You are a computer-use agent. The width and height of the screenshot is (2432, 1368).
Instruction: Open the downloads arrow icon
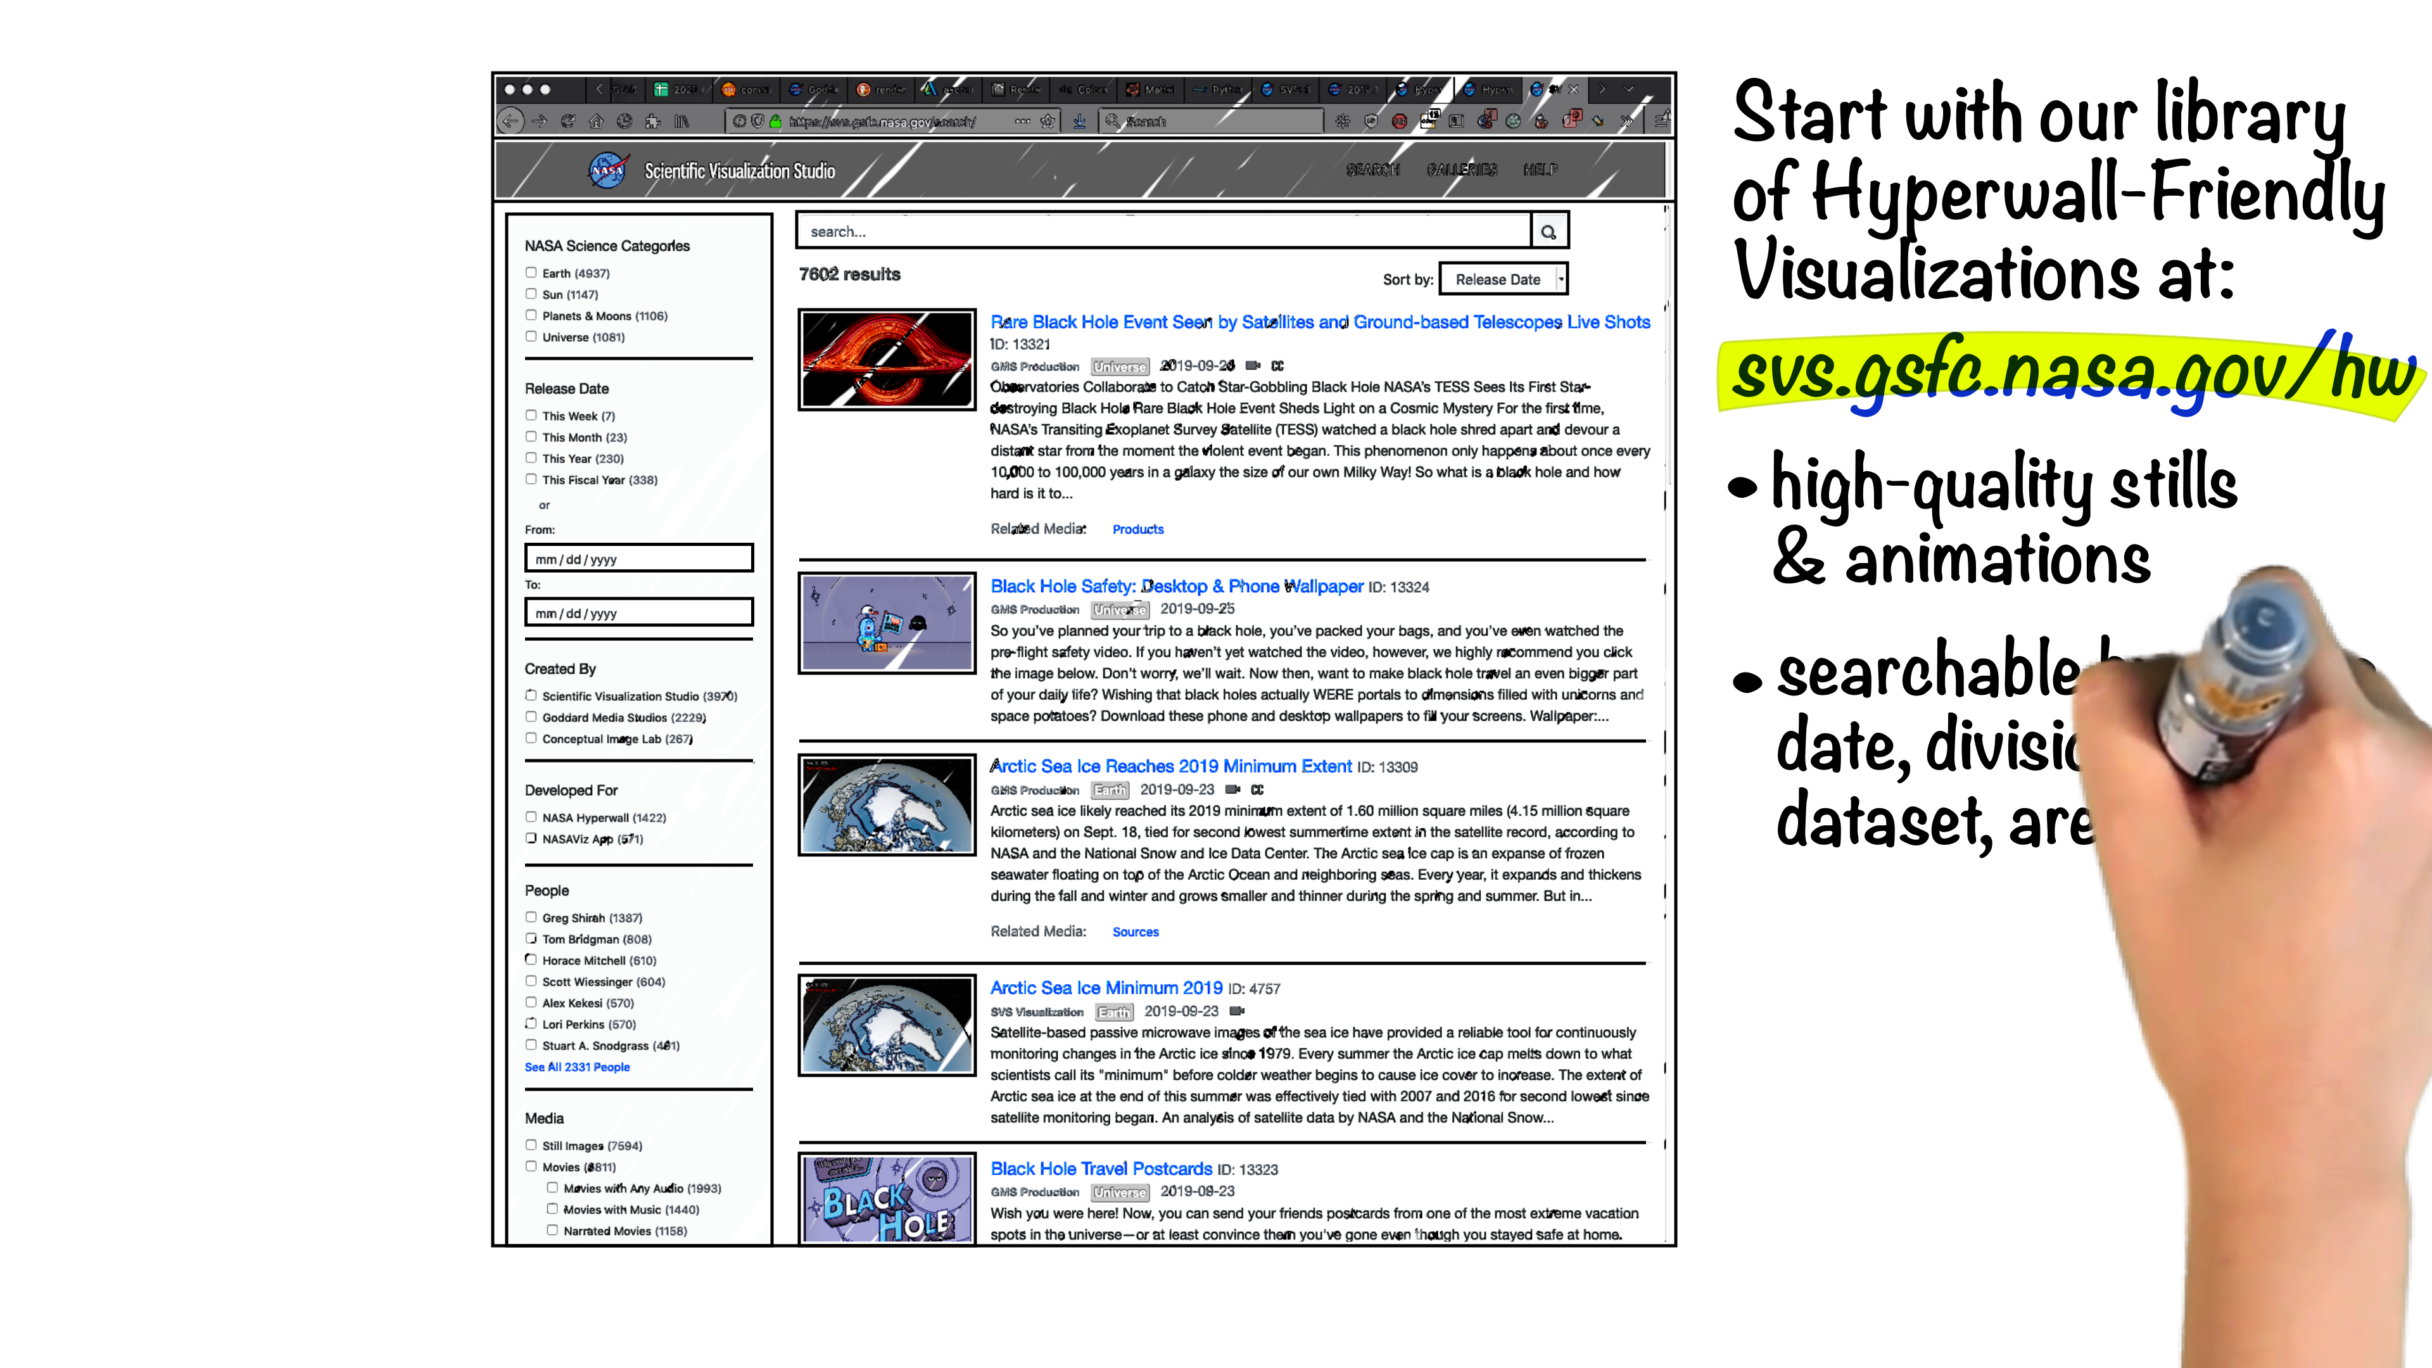(x=1079, y=121)
